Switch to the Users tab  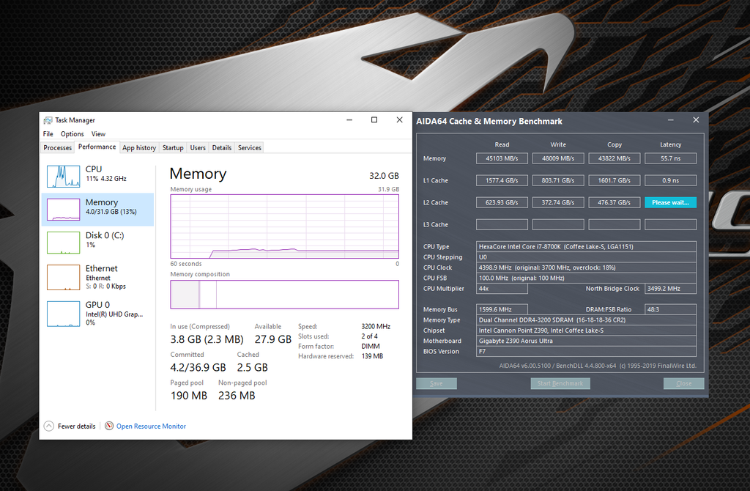point(198,148)
